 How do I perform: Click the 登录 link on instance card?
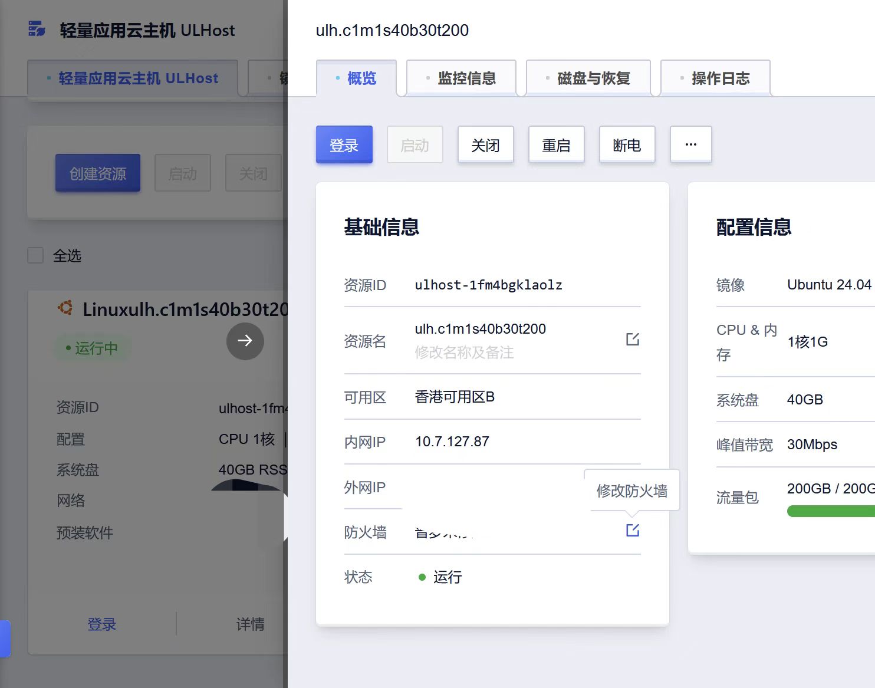(x=101, y=624)
